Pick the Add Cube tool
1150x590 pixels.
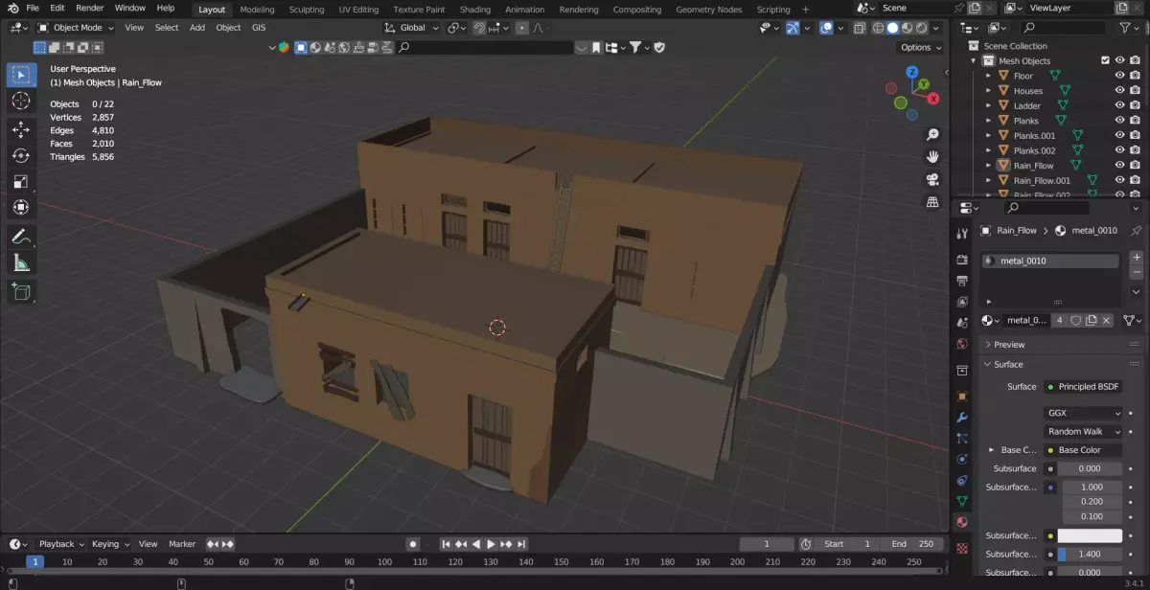[21, 291]
